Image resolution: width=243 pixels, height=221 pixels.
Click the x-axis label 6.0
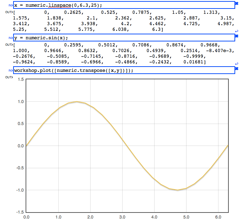pos(218,217)
